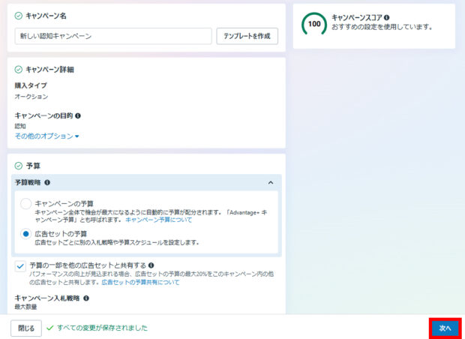
Task: Click the オークション purchase type value
Action: (x=31, y=97)
